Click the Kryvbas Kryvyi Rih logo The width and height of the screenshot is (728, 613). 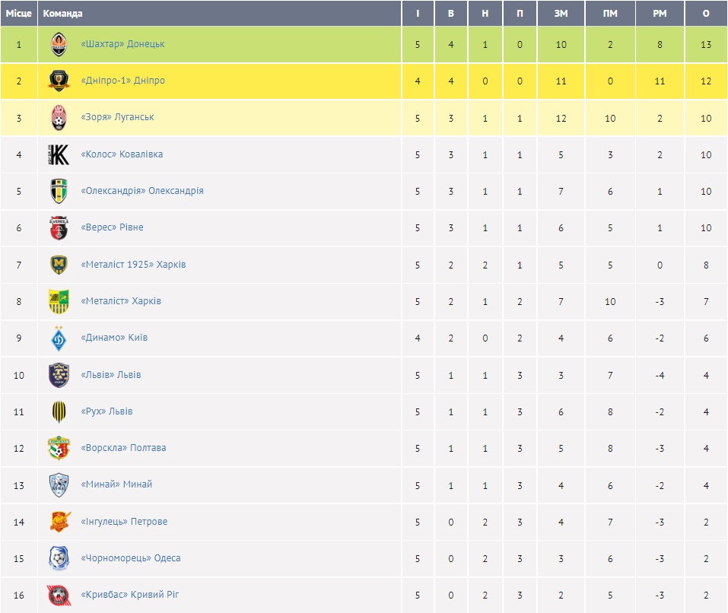coord(59,595)
